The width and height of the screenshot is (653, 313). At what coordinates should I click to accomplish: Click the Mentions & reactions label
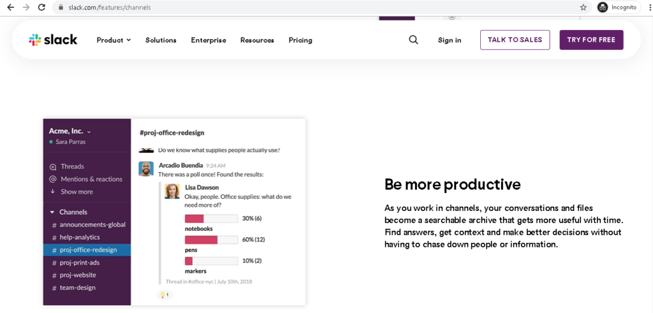coord(92,179)
